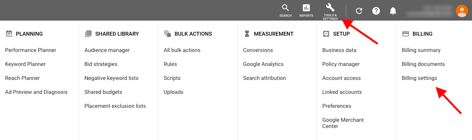Image resolution: width=472 pixels, height=140 pixels.
Task: Open the Reports chart icon
Action: click(306, 8)
